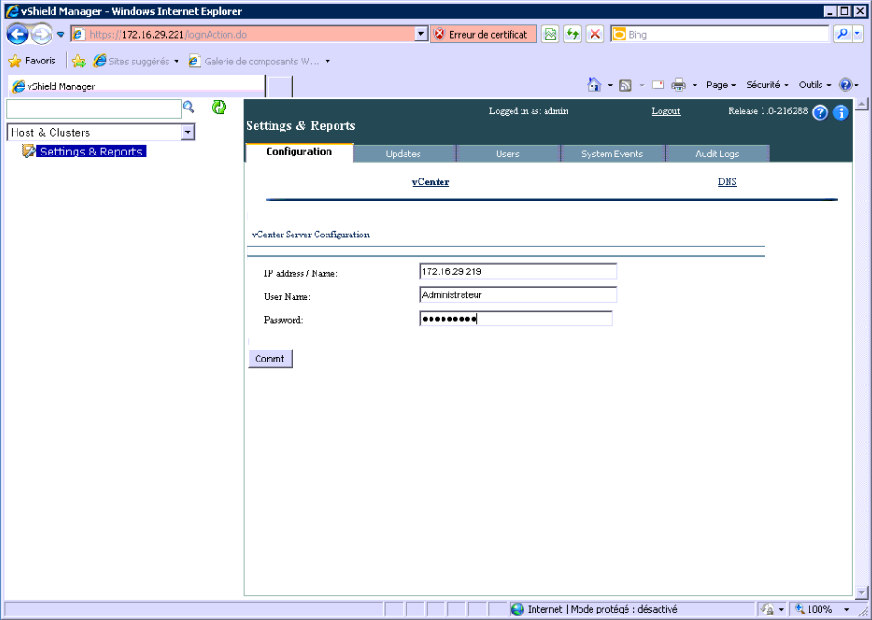This screenshot has height=620, width=872.
Task: Click the blue info icon near Release
Action: click(840, 112)
